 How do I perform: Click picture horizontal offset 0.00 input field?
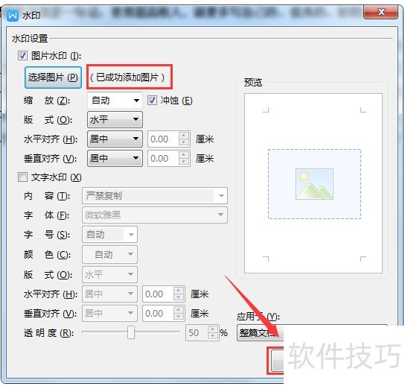(x=163, y=139)
